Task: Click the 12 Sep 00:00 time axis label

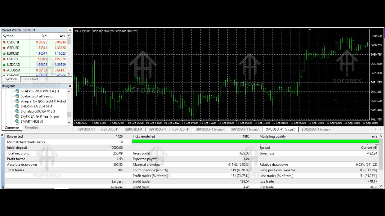Action: coord(226,123)
